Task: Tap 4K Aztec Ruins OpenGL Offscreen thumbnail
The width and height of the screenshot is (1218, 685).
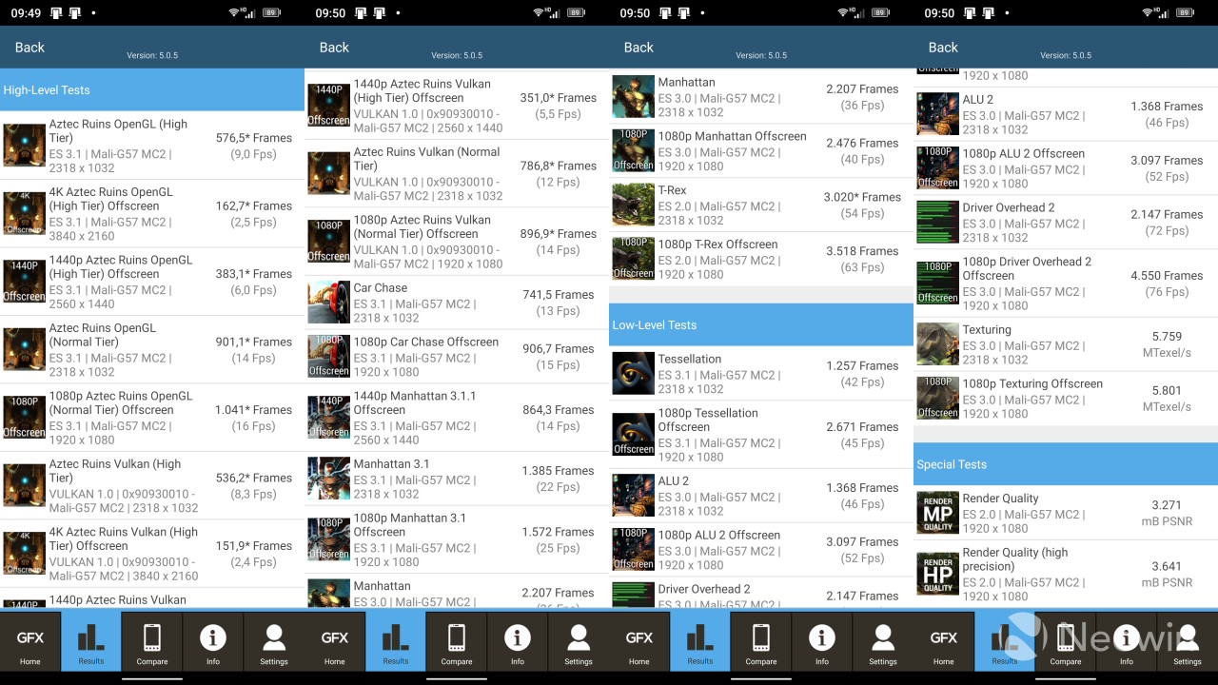Action: [24, 213]
